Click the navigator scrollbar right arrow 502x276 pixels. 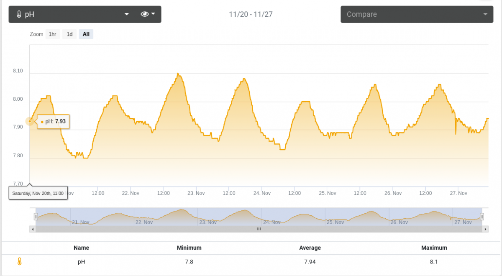click(485, 229)
